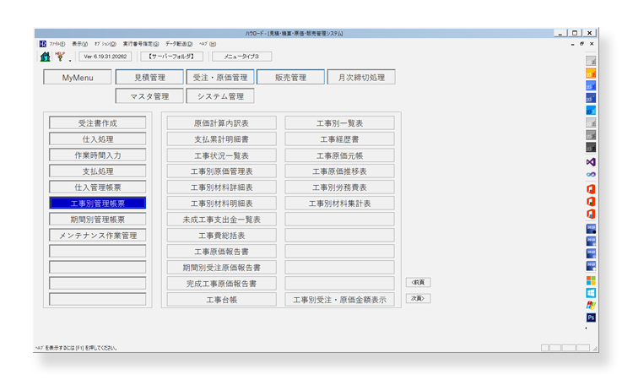Viewport: 633px width, 380px height.
Task: Switch to the マスタ管理 tab
Action: point(149,96)
